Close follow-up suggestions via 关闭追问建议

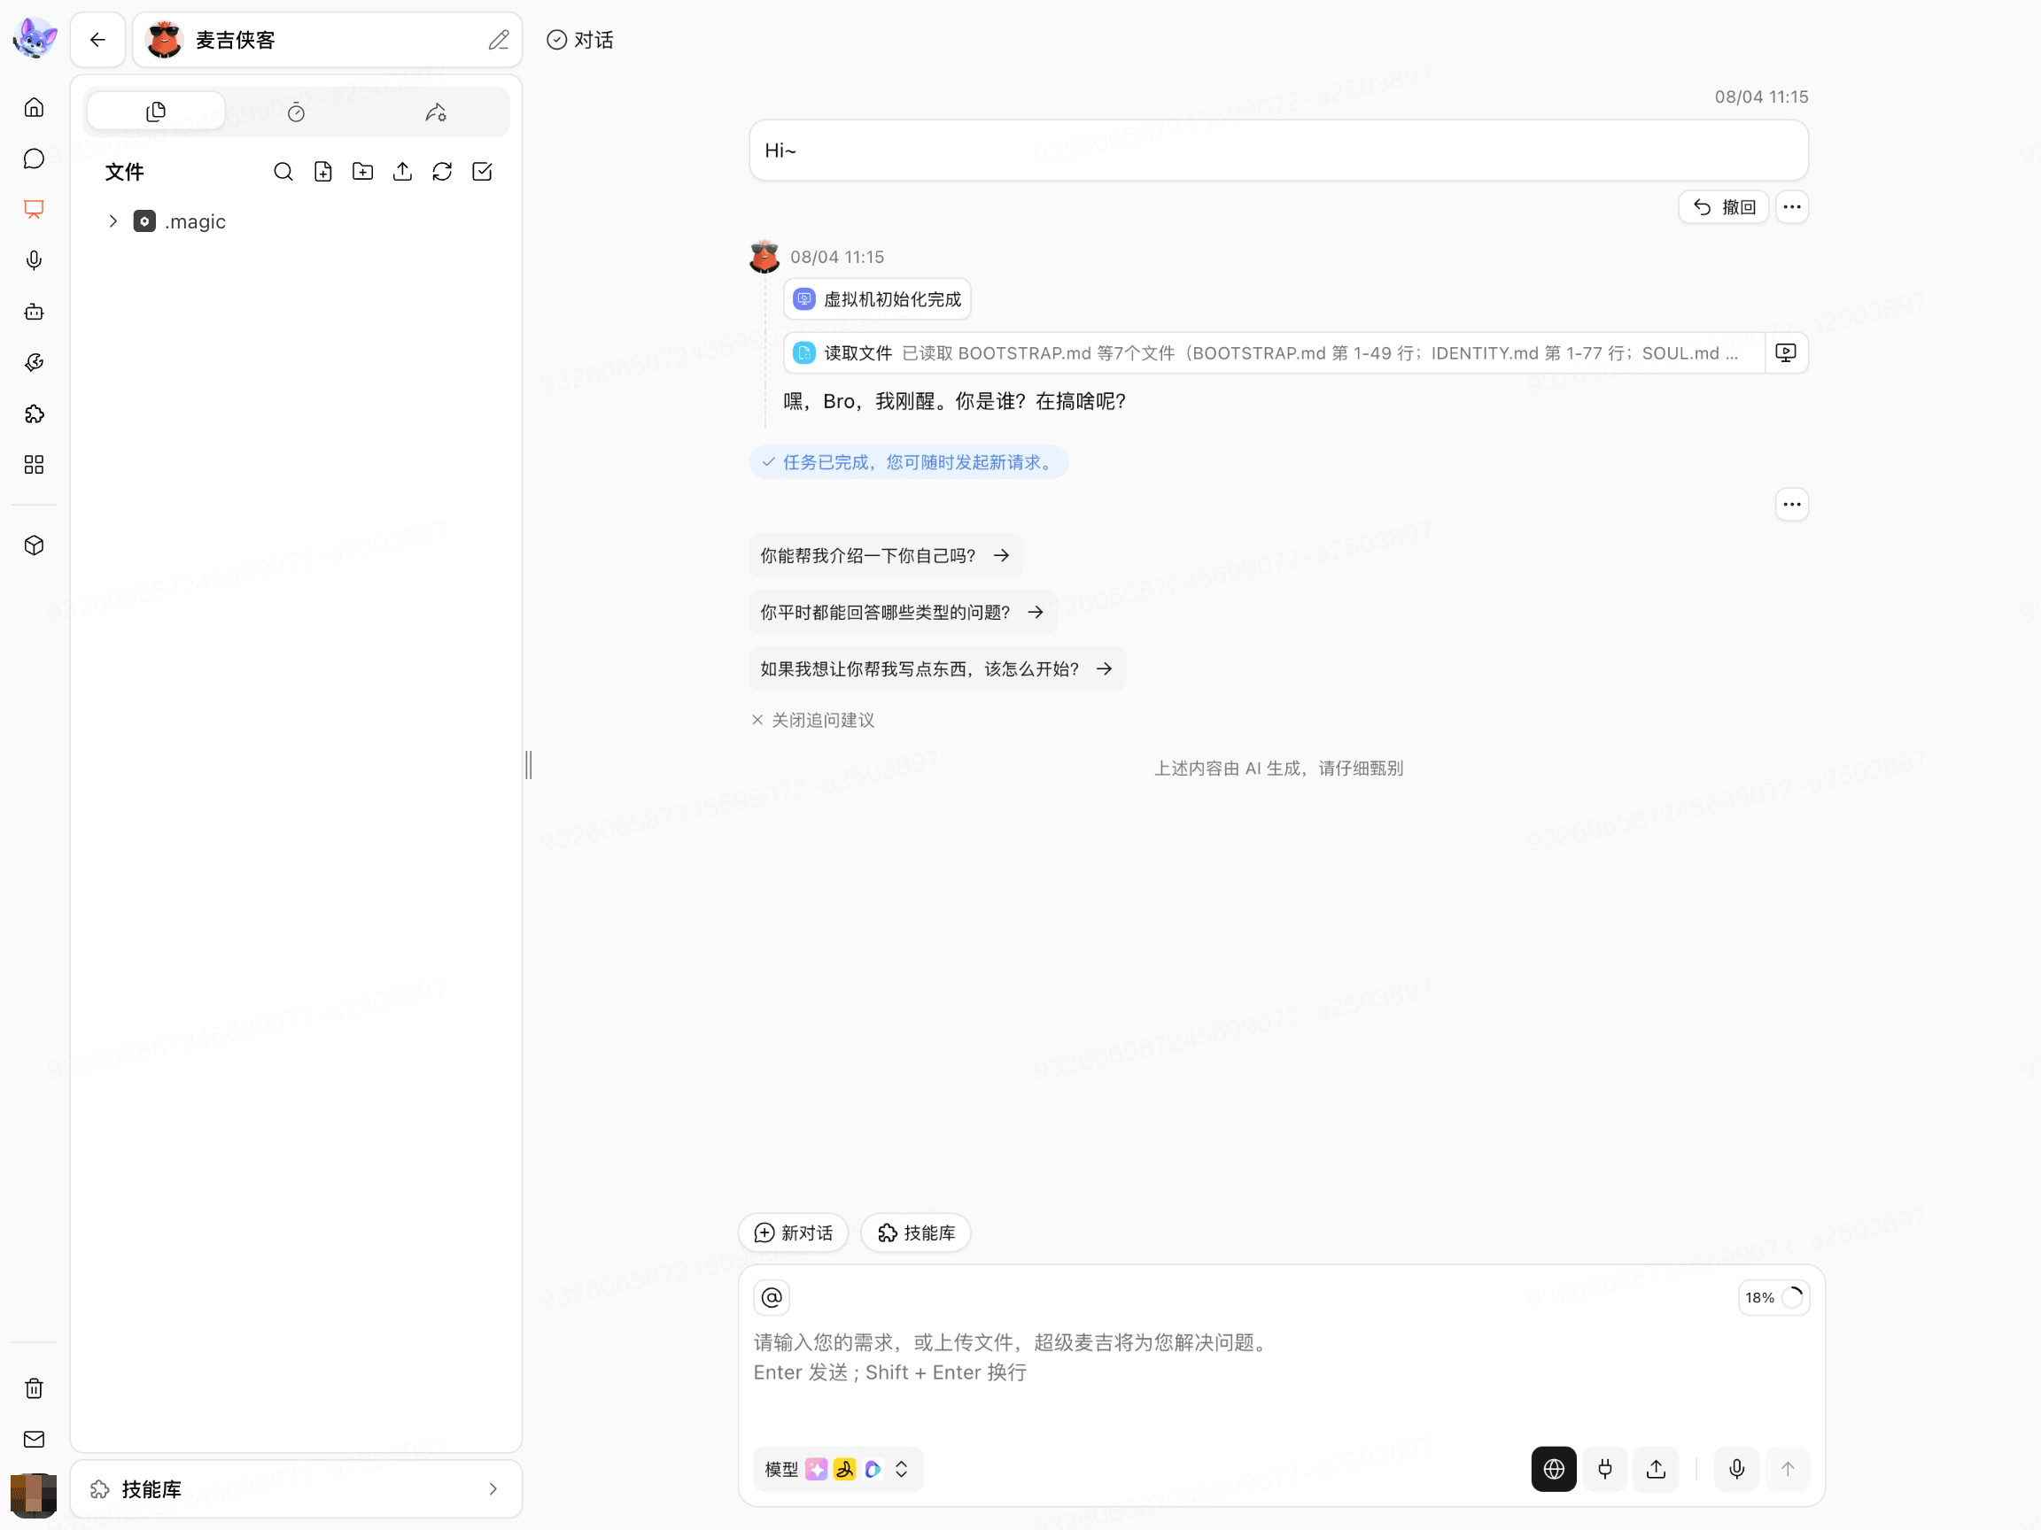813,720
